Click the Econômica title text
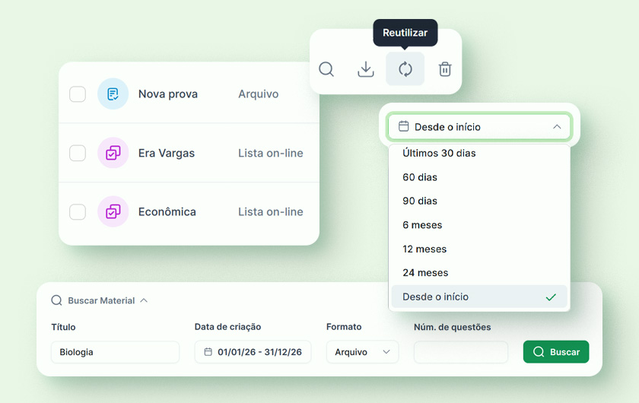This screenshot has height=403, width=639. point(167,212)
